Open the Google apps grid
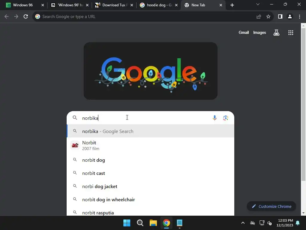This screenshot has height=230, width=306. (291, 33)
